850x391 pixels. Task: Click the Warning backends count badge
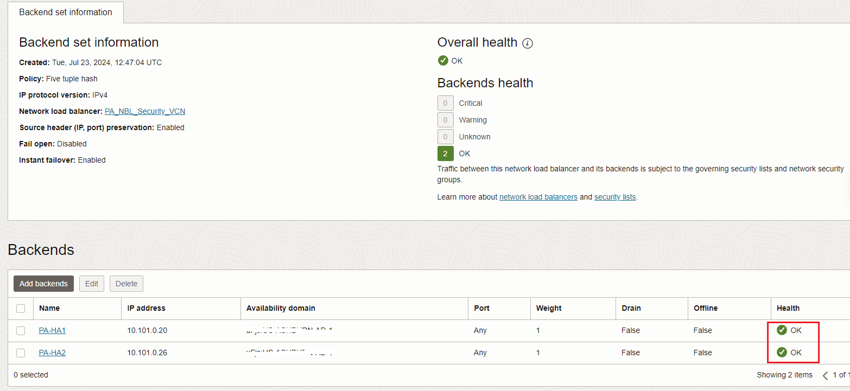pos(445,120)
